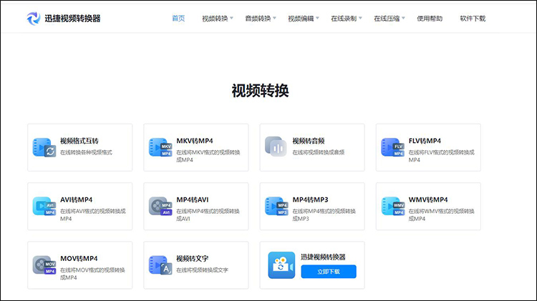Click the 视频格式互转 card icon
The height and width of the screenshot is (301, 537).
point(44,147)
